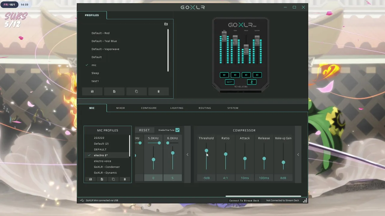The height and width of the screenshot is (216, 385).
Task: Adjust the 6.0KHz vertical gain slider
Action: coord(173,153)
